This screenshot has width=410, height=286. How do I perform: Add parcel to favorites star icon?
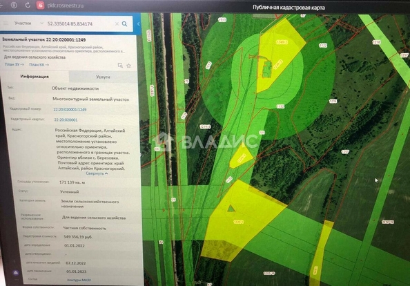[x=128, y=66]
